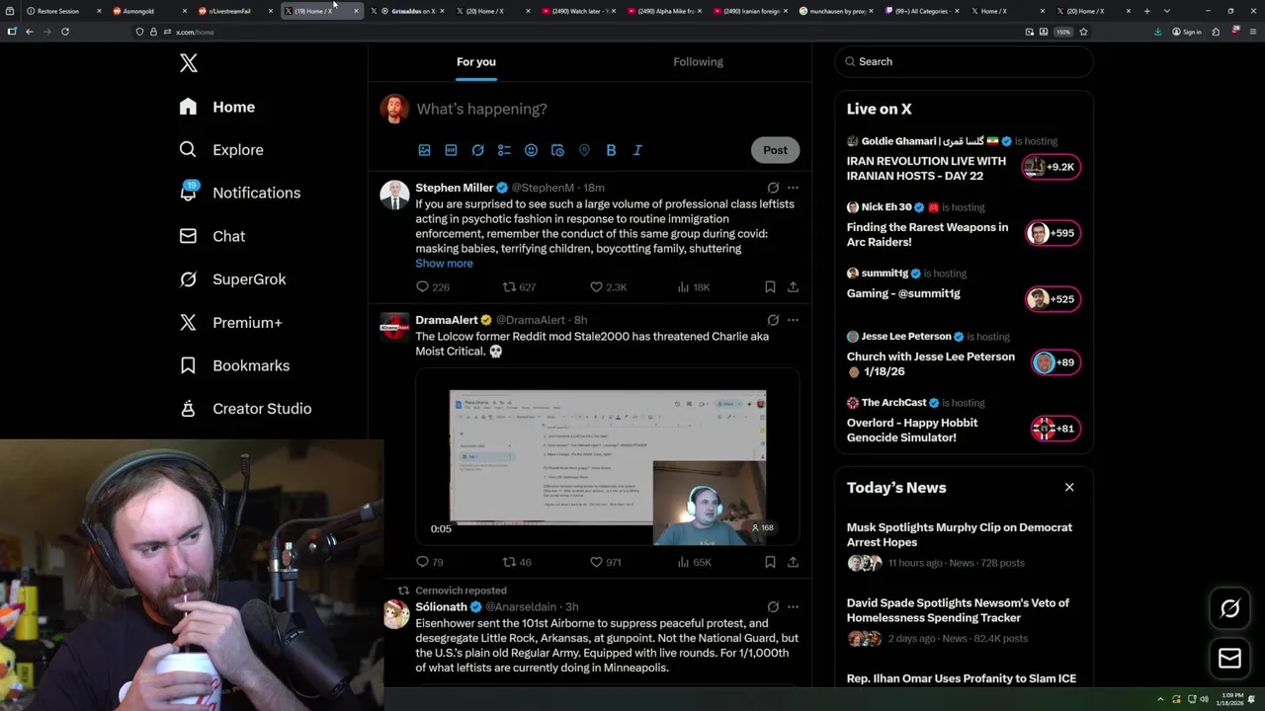Open Grok explain on Stephen Miller's post
The height and width of the screenshot is (711, 1265).
pos(773,188)
